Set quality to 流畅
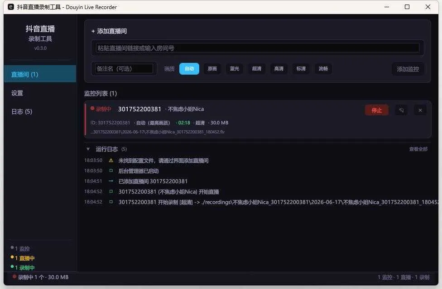The height and width of the screenshot is (289, 442). pos(323,69)
